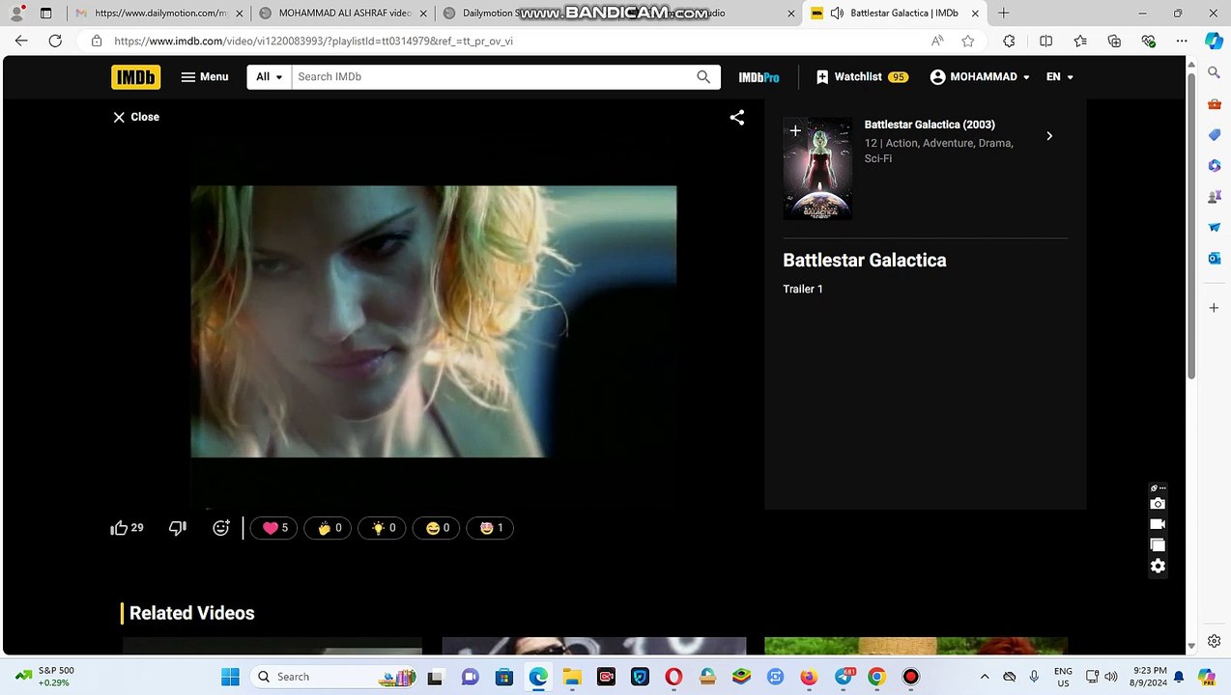Viewport: 1231px width, 695px height.
Task: Open a new browser tab
Action: pos(1004,14)
